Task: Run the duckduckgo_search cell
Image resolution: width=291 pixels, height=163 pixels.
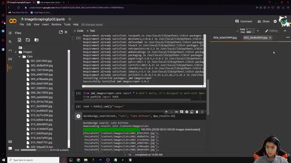Action: pos(78,116)
